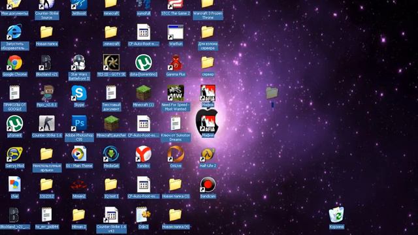The width and height of the screenshot is (418, 235).
Task: Select the MinecraftLauncher icon
Action: point(111,123)
